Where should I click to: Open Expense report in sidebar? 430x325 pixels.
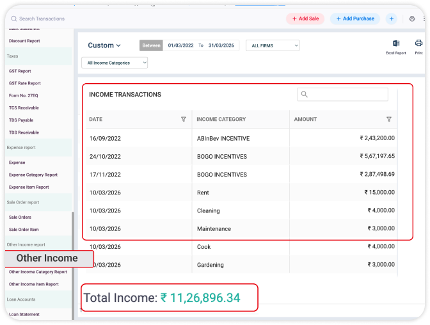(x=17, y=162)
